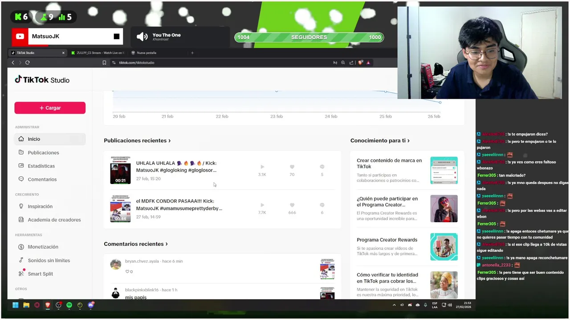Click the TikTok Studio logo

click(42, 80)
